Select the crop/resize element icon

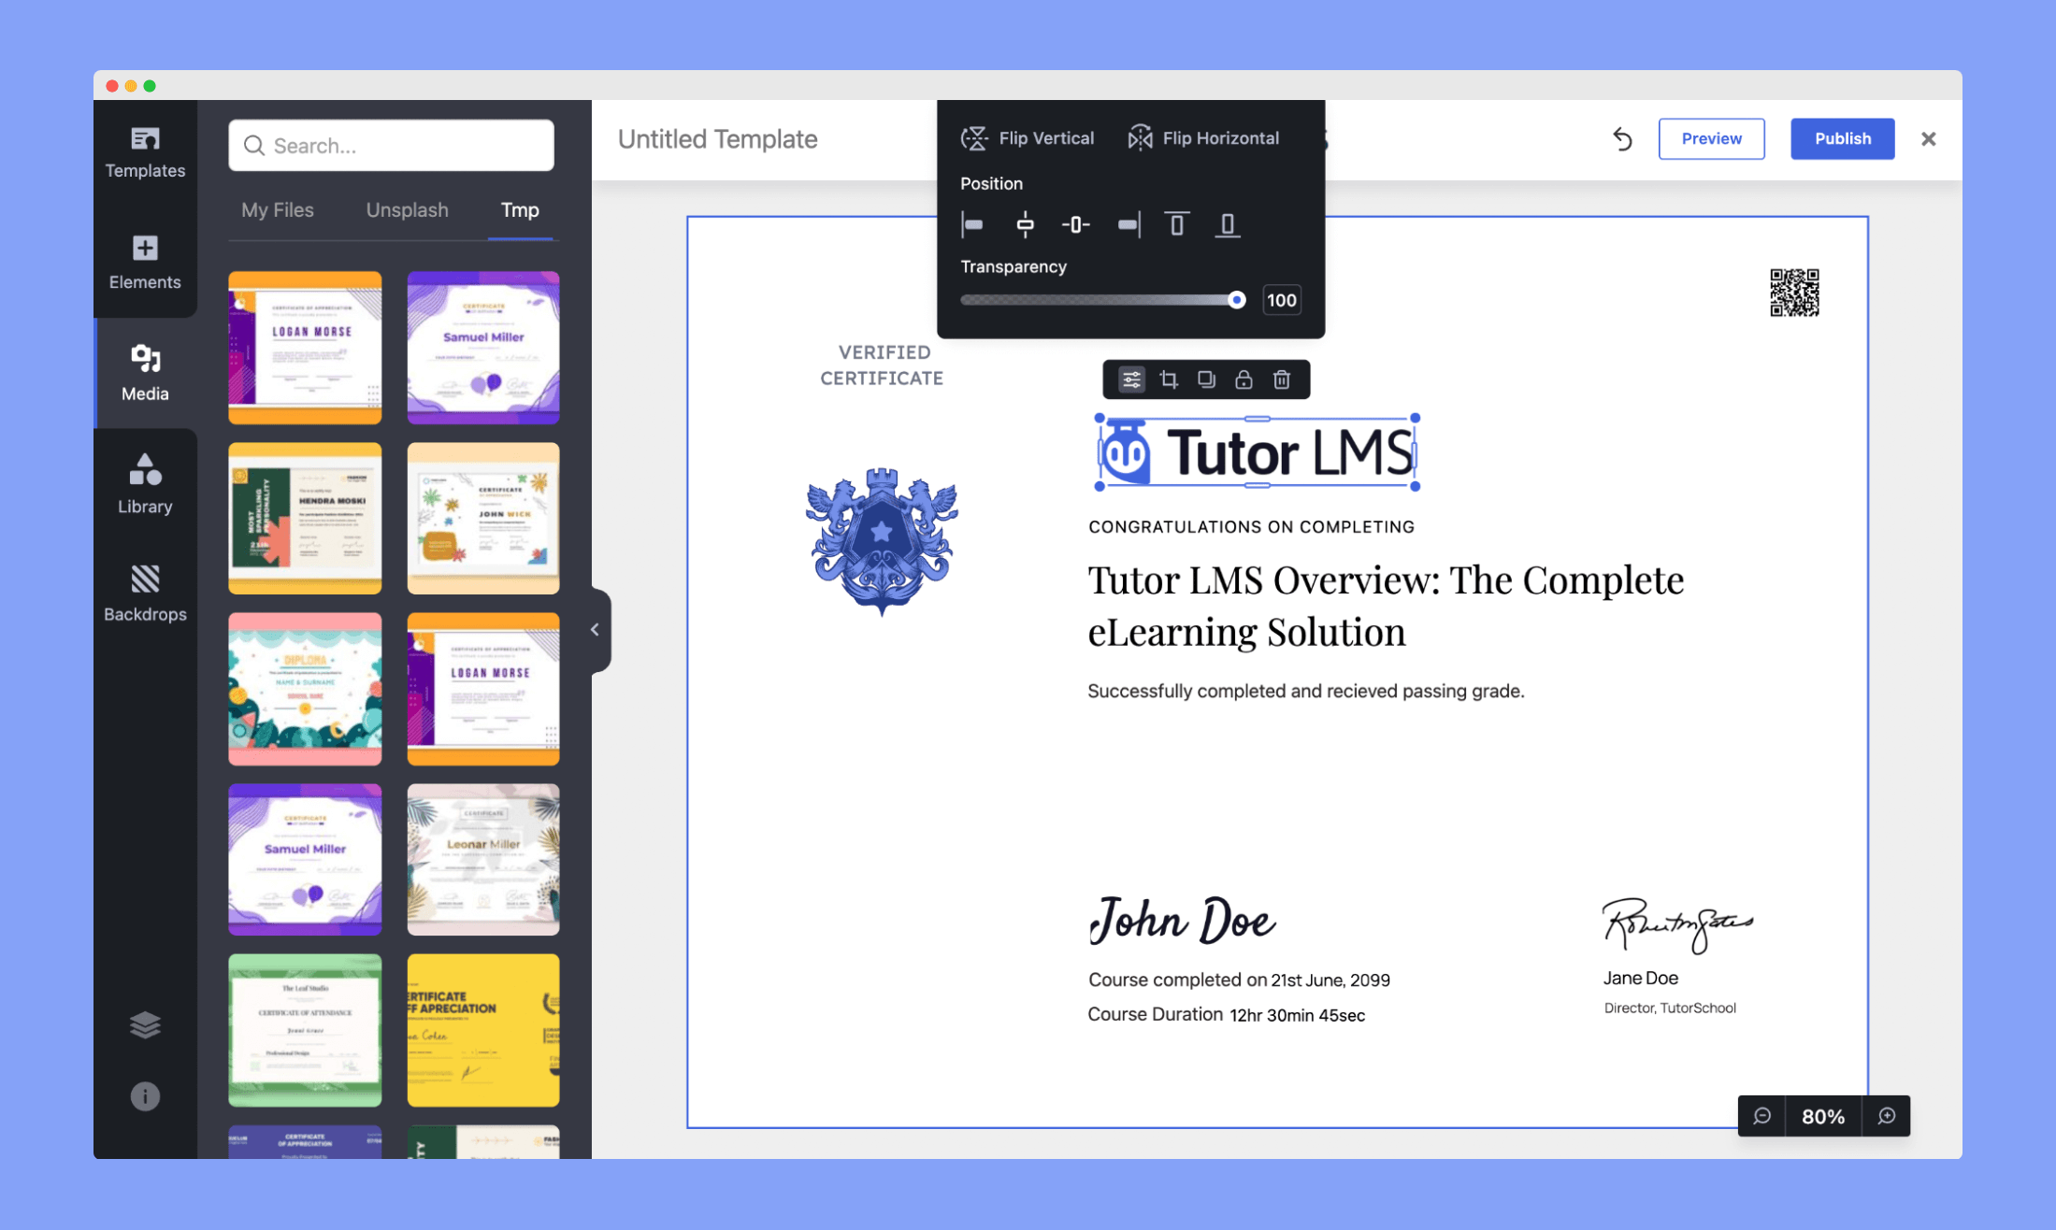[1169, 379]
